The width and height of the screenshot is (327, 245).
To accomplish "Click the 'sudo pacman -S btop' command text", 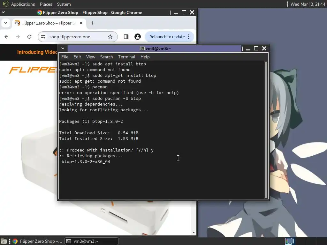I will [117, 98].
